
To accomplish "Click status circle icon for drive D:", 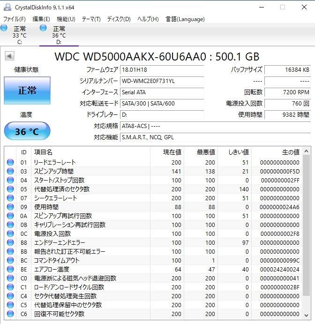I will coord(43,28).
